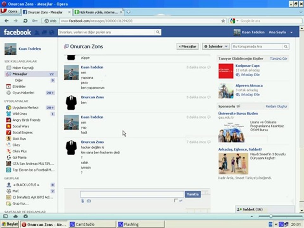
Task: Open Top Eleven be a Football M... app
Action: click(34, 170)
